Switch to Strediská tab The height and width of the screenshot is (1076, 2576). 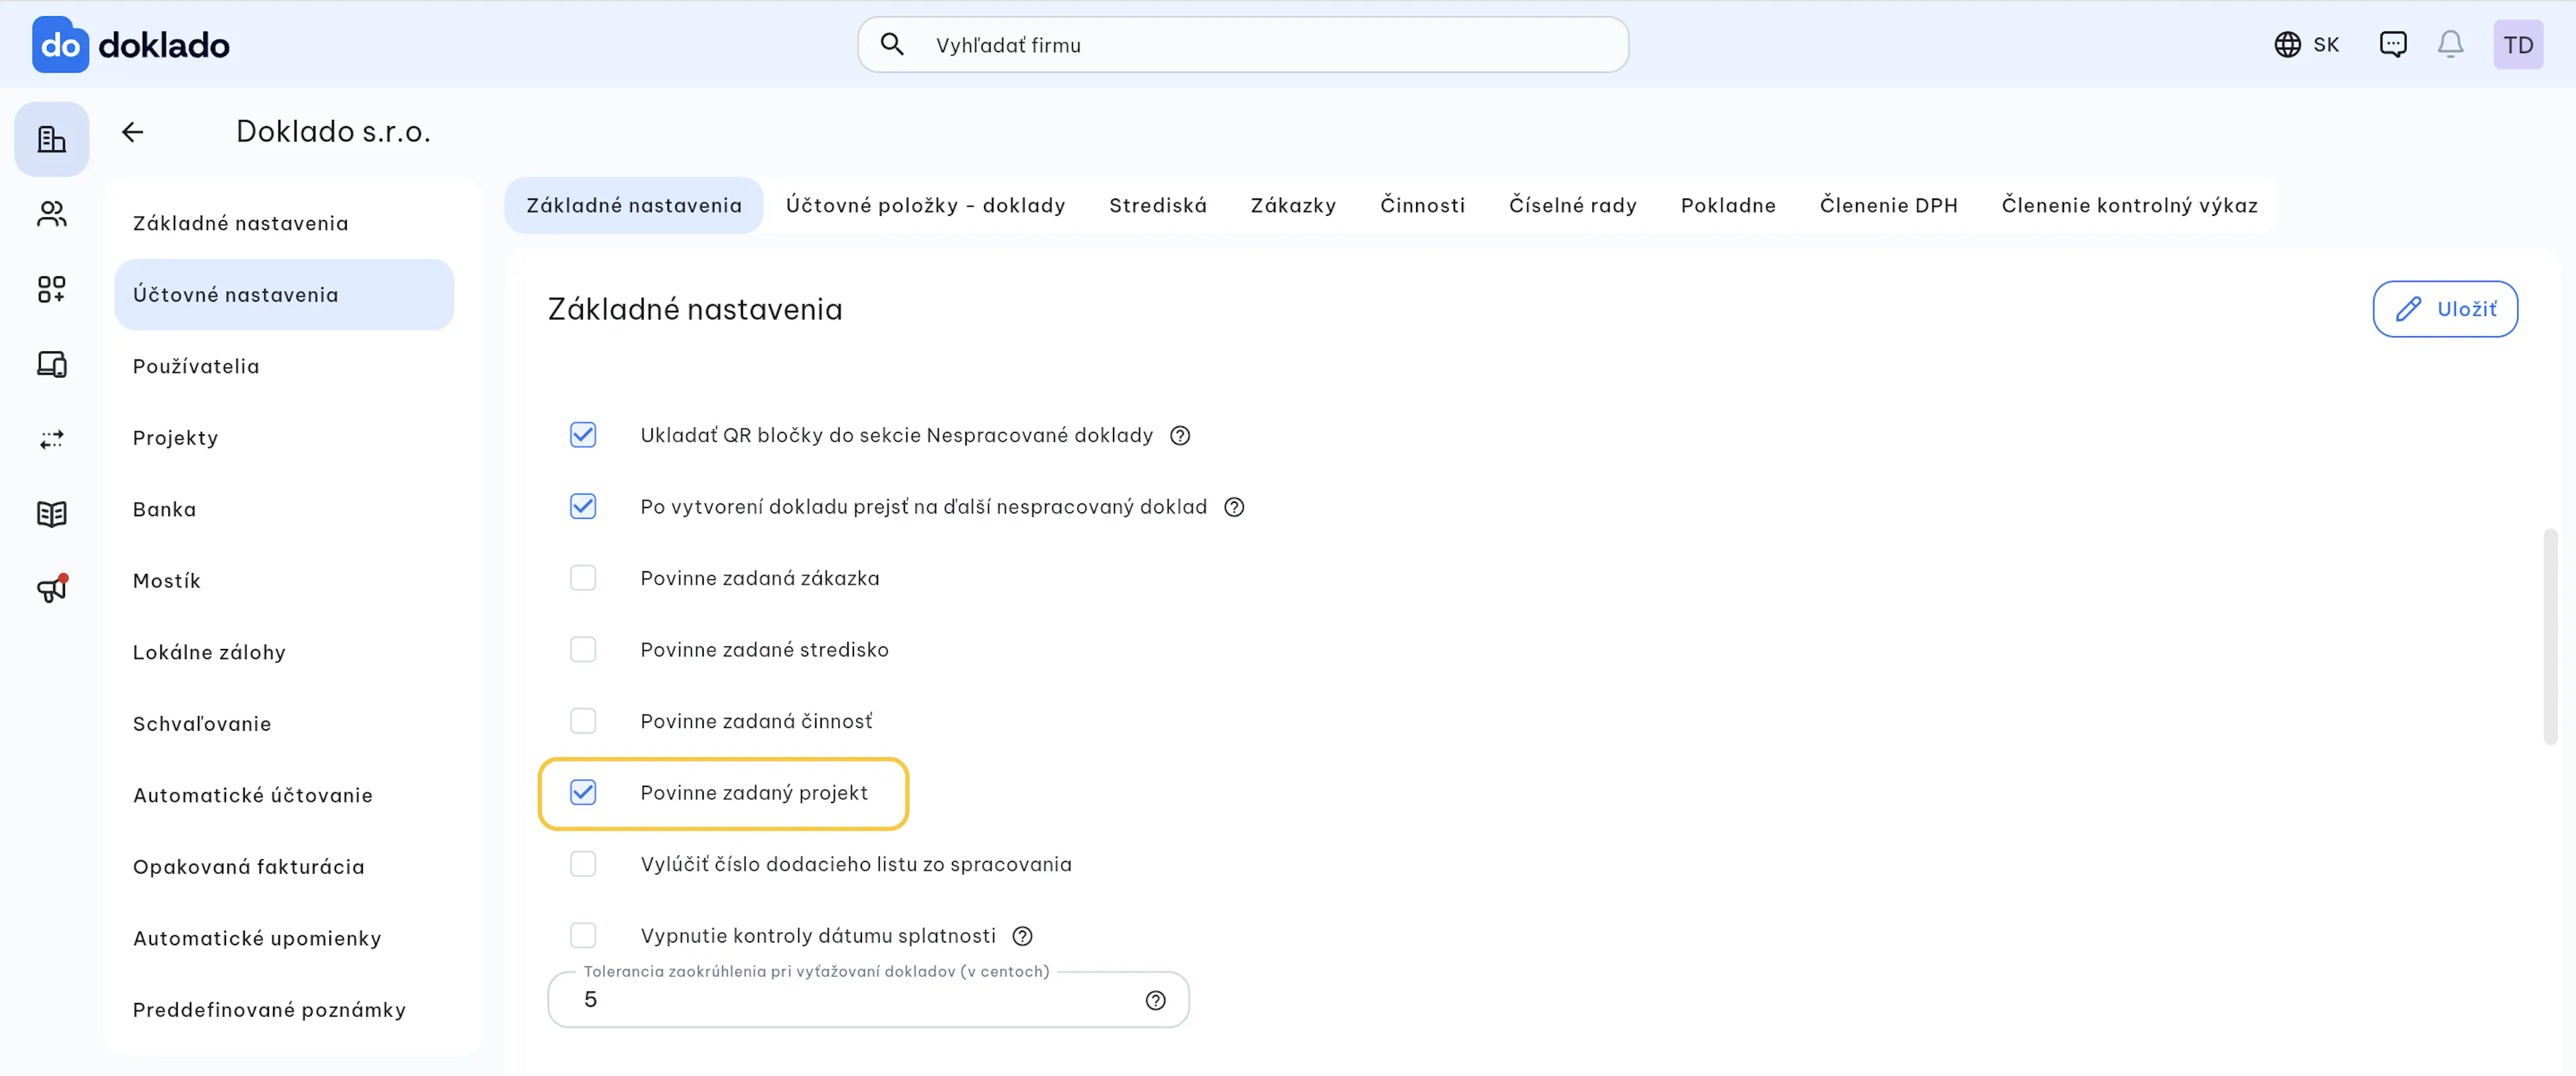[1158, 205]
